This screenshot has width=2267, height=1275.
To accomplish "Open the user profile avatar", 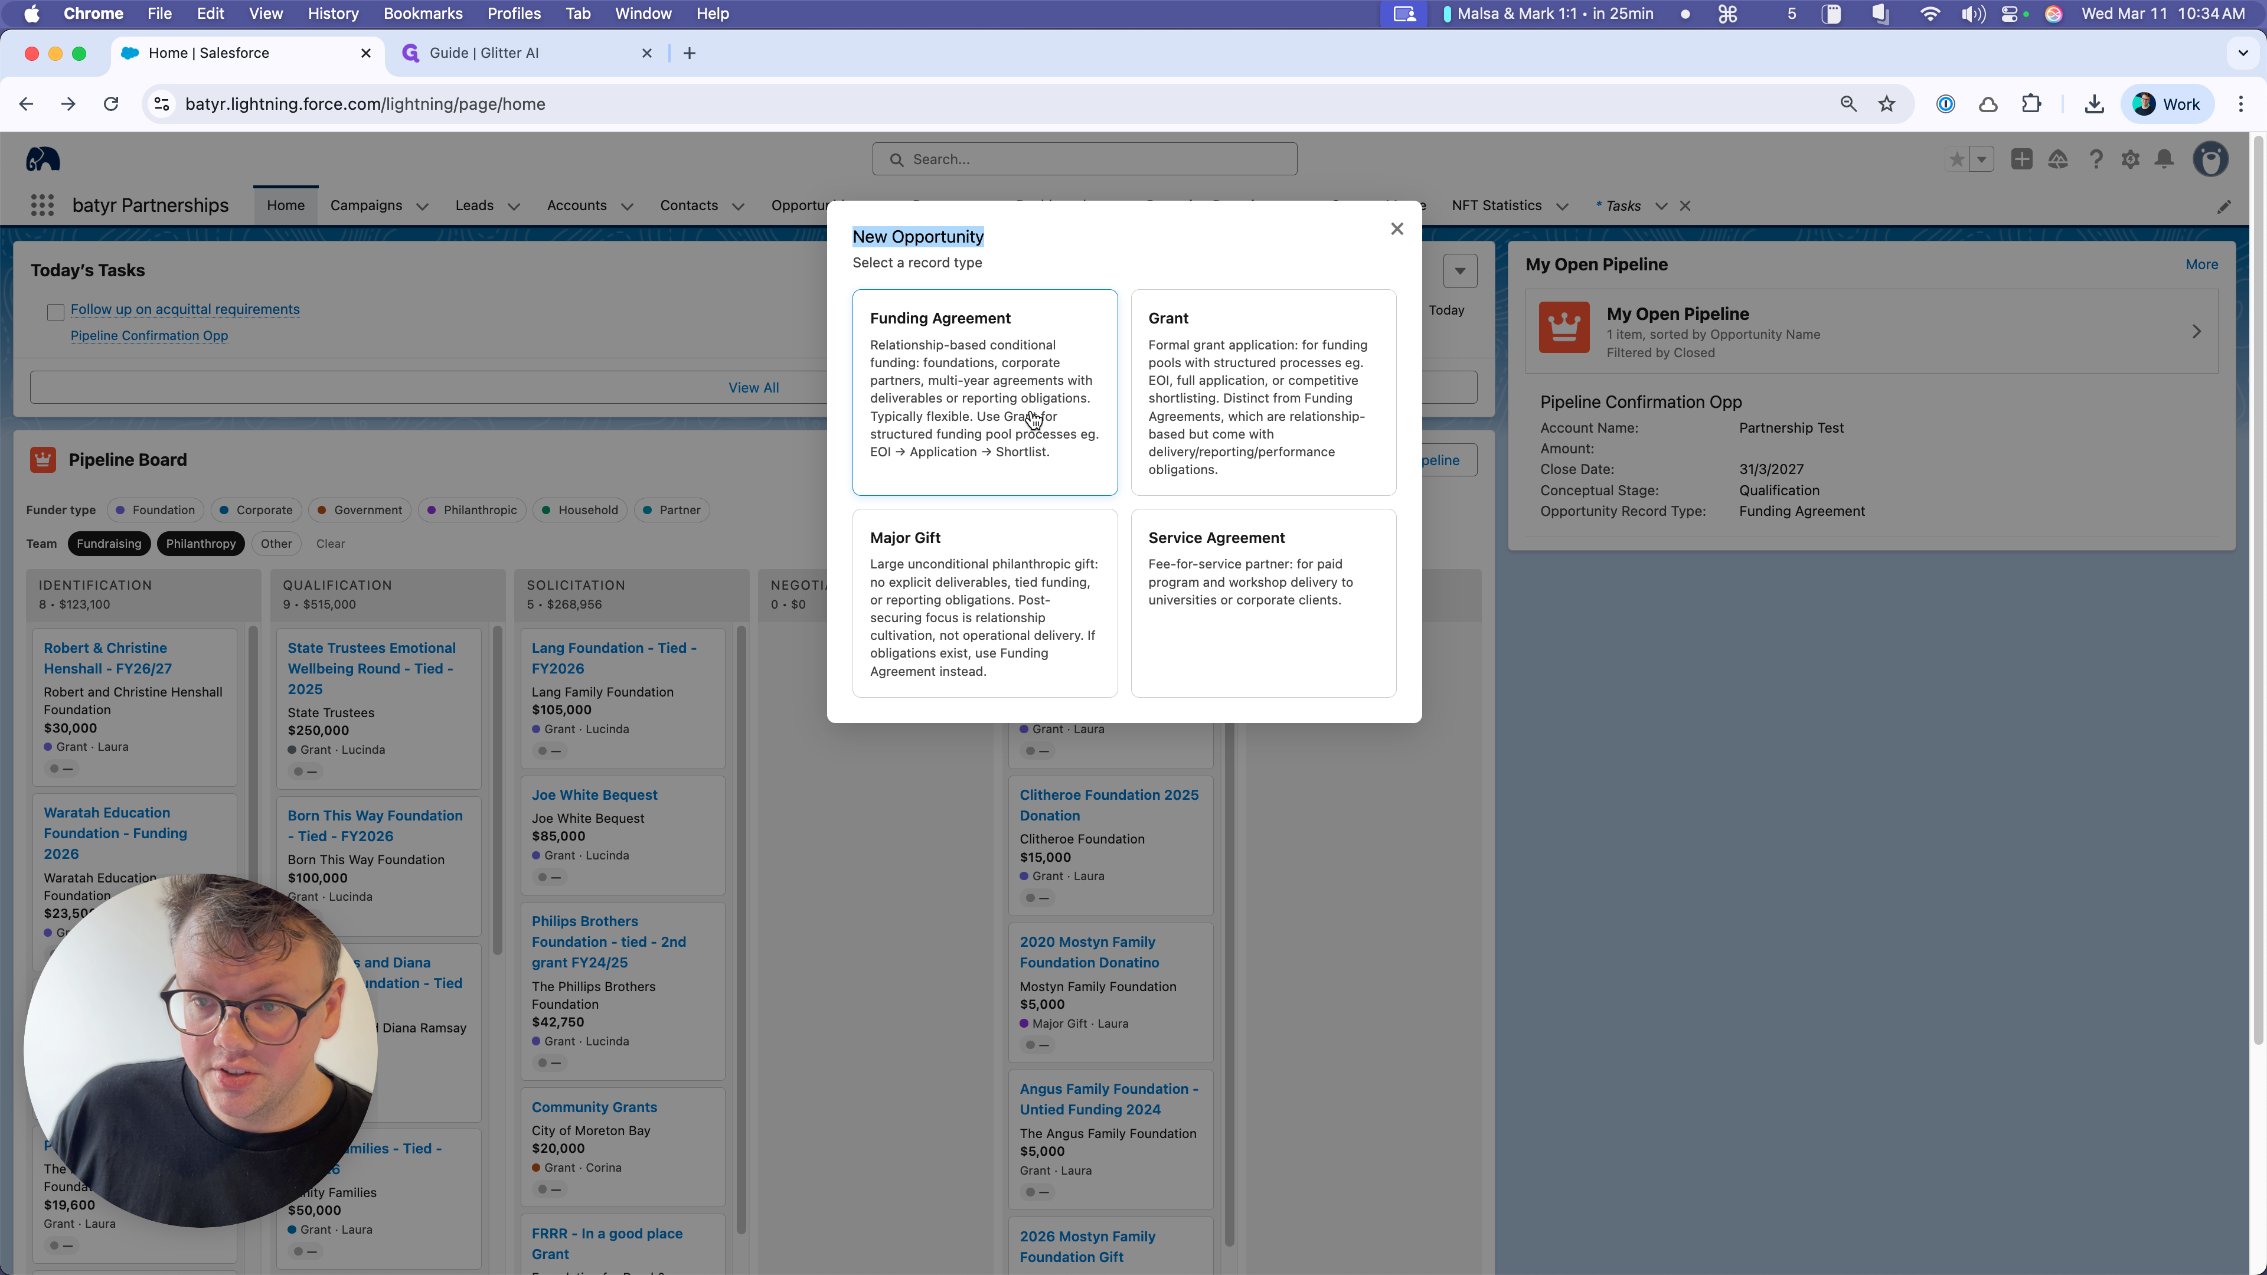I will click(x=2210, y=159).
